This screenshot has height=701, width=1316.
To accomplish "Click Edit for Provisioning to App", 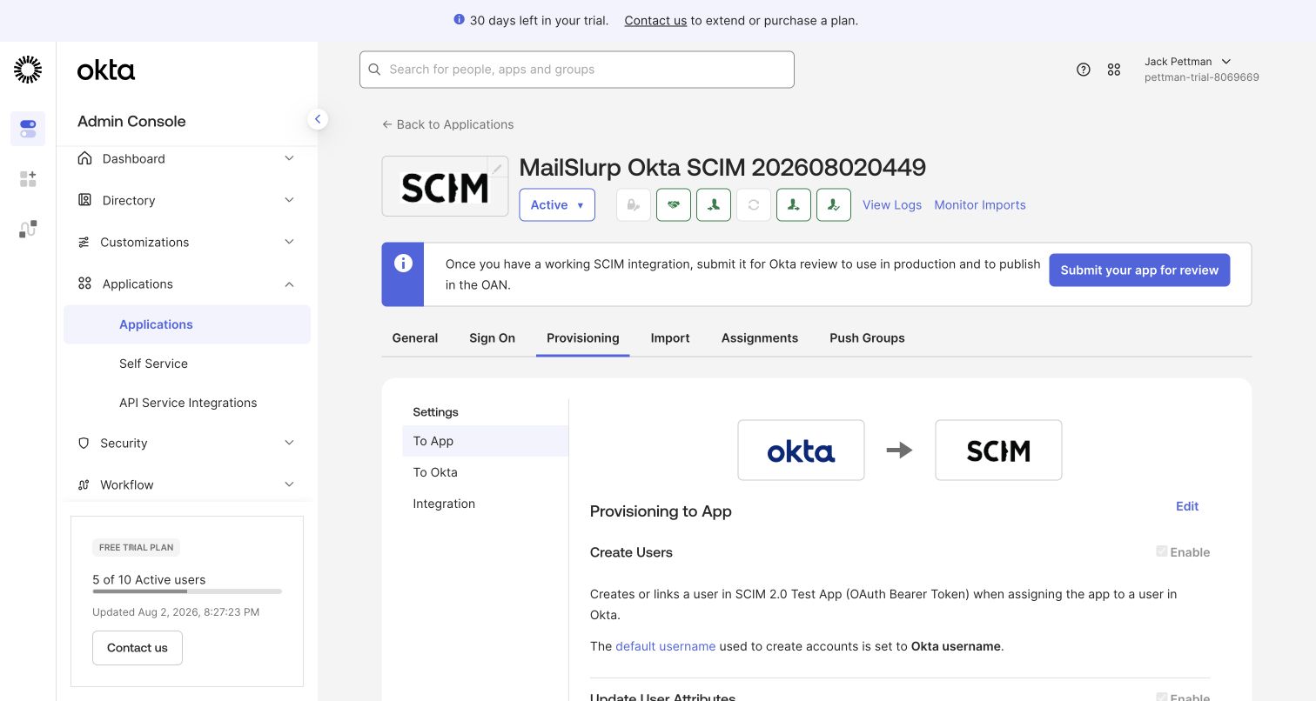I will pyautogui.click(x=1187, y=506).
